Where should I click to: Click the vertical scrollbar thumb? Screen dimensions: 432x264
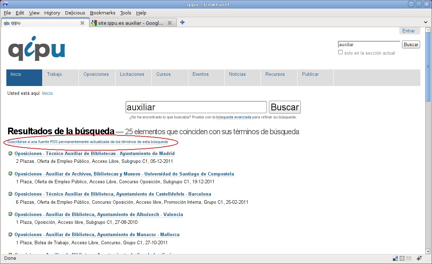click(428, 67)
